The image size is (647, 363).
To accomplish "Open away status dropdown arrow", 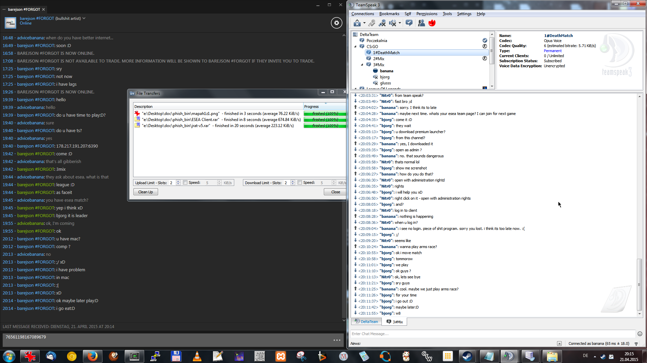I will pos(364,23).
